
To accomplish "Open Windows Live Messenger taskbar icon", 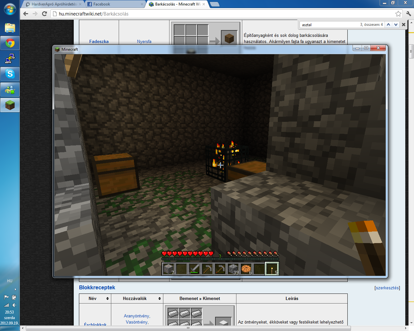I will (10, 90).
